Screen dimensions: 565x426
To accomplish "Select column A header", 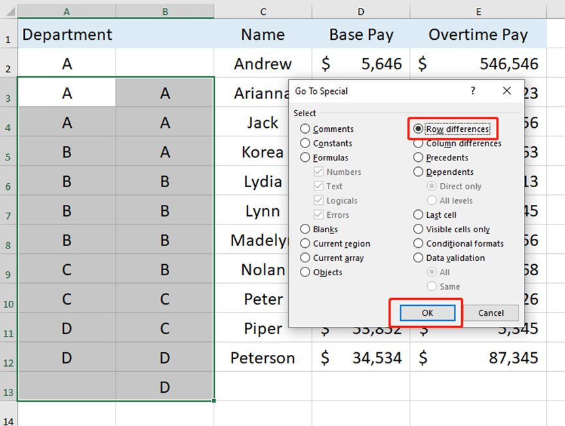I will 67,12.
